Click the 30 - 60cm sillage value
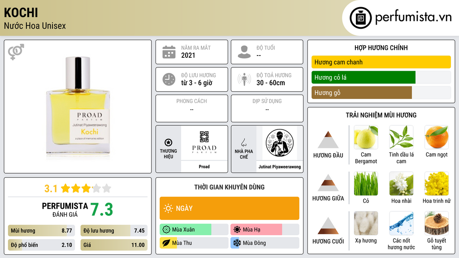The width and height of the screenshot is (459, 258). (x=271, y=83)
